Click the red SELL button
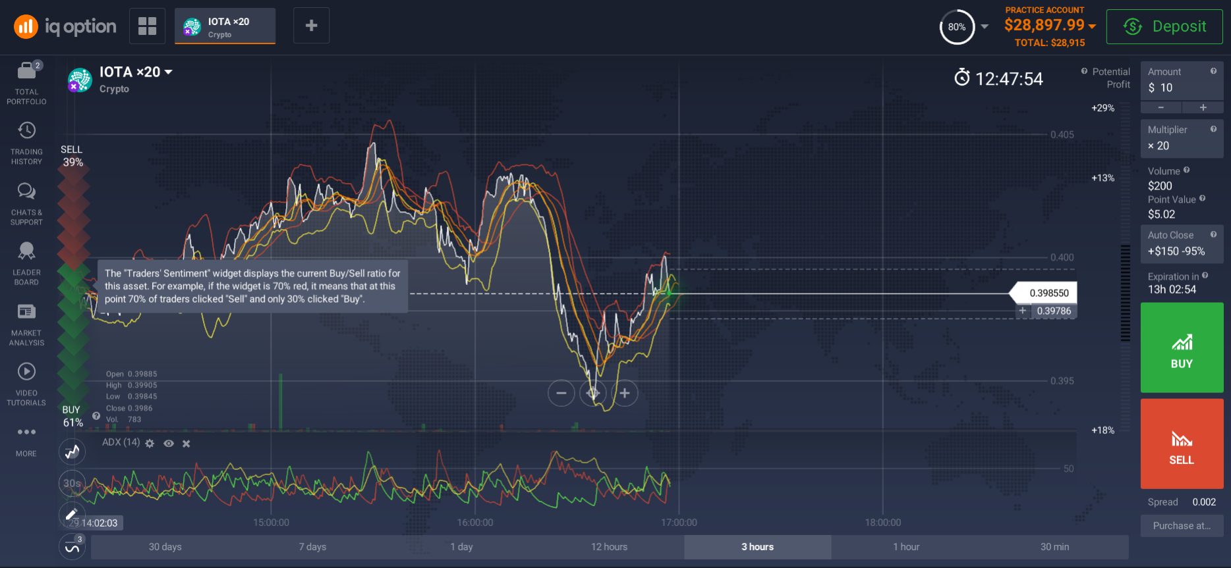The height and width of the screenshot is (568, 1231). [x=1182, y=444]
